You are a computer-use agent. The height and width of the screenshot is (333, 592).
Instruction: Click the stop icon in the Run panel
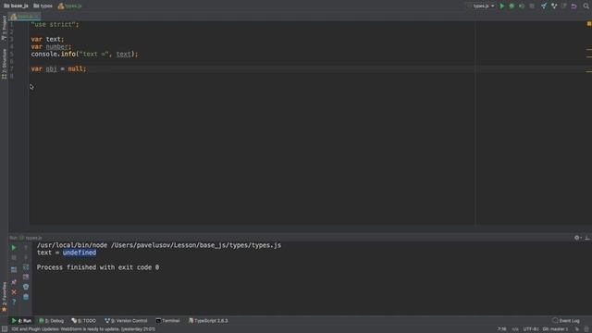(14, 257)
